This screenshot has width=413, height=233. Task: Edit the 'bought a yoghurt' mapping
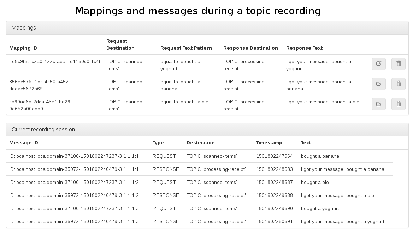(378, 64)
